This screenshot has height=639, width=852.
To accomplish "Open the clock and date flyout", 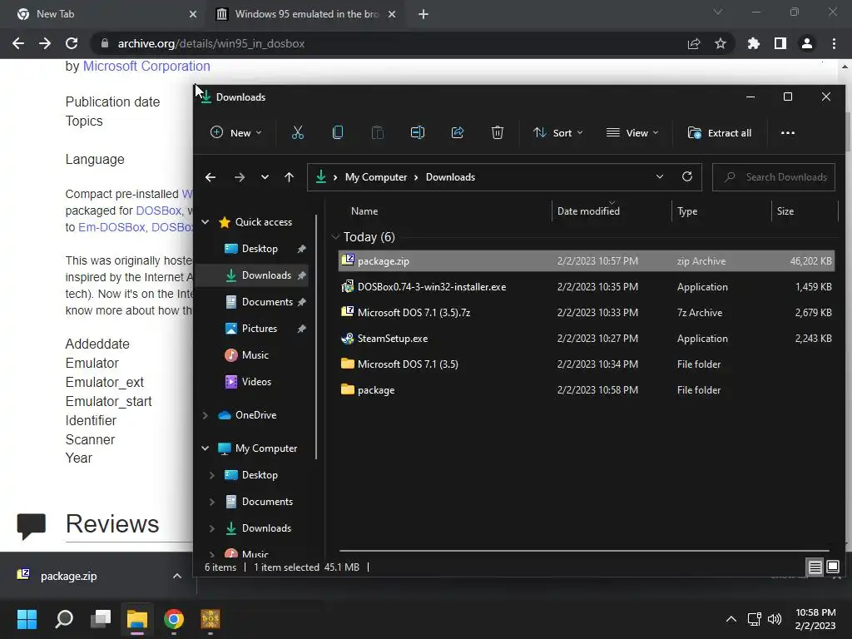I will [815, 619].
